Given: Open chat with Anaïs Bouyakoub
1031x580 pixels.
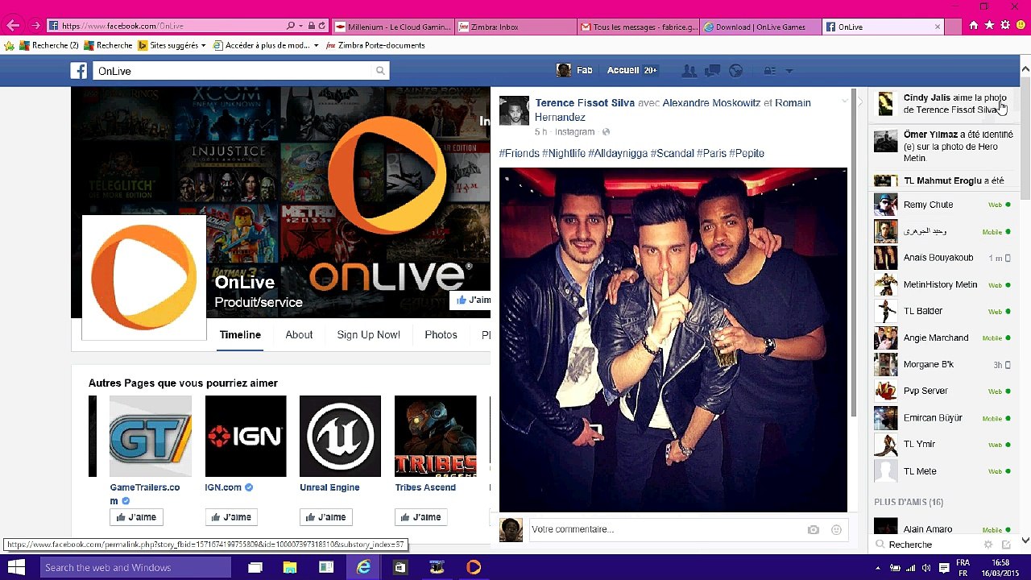Looking at the screenshot, I should pyautogui.click(x=942, y=258).
